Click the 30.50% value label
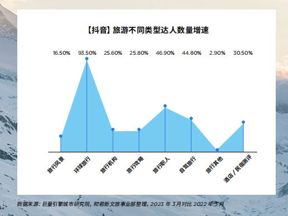The height and width of the screenshot is (216, 288). [x=243, y=53]
